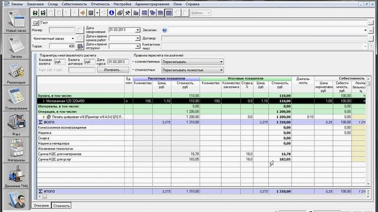Click the Save order floppy disk icon
Image resolution: width=378 pixels, height=212 pixels.
point(35,13)
